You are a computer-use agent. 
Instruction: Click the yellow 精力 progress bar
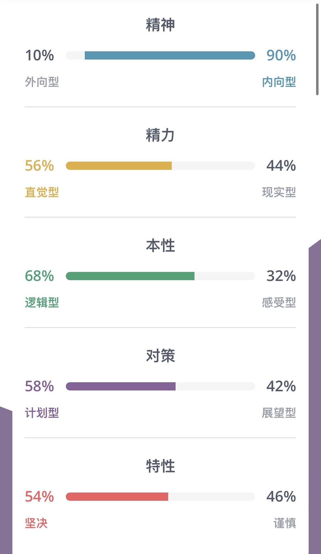161,166
